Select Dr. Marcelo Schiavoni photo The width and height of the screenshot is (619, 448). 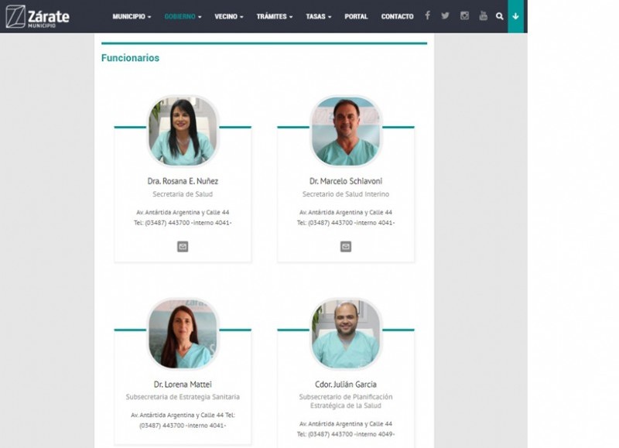pyautogui.click(x=345, y=131)
